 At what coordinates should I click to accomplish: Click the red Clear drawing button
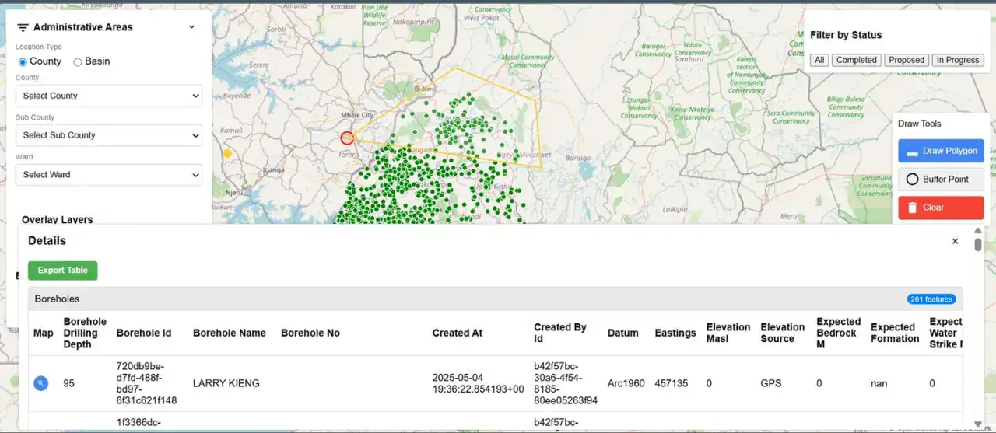point(941,208)
